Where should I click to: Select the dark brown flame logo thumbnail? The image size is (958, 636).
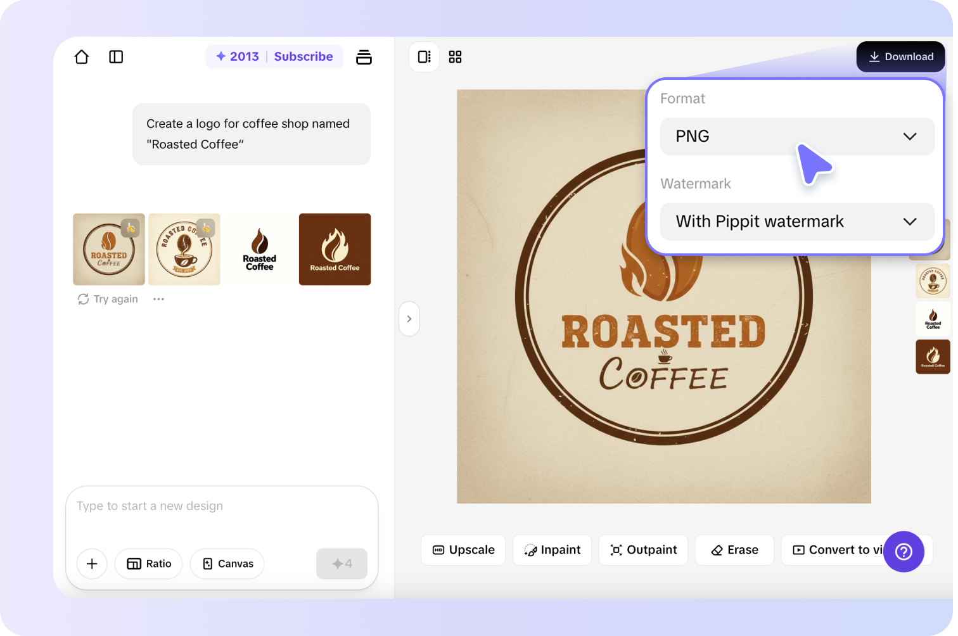(335, 249)
